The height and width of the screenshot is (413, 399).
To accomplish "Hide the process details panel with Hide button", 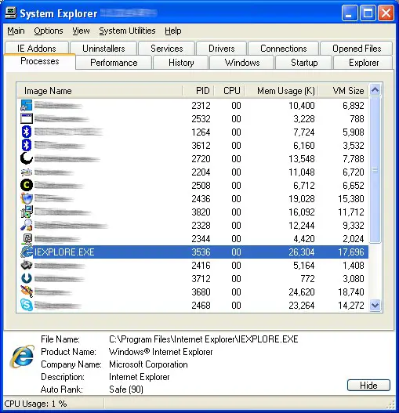I will [x=368, y=386].
